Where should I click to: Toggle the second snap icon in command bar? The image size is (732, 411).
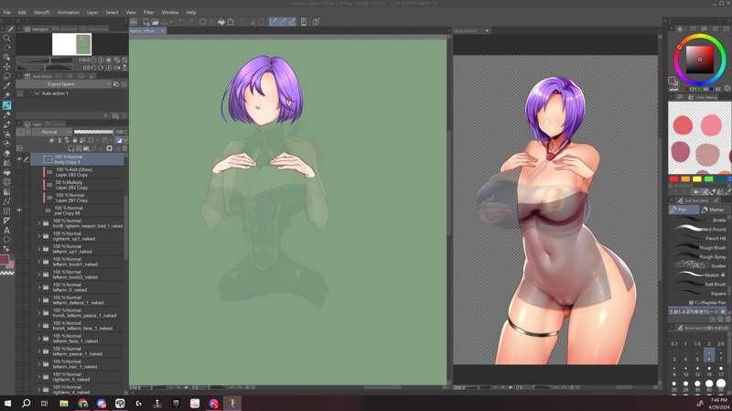click(x=283, y=21)
